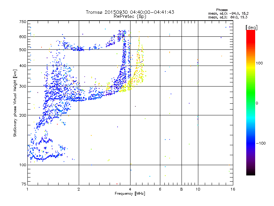Click the colorbar tick label '100'

click(x=259, y=63)
